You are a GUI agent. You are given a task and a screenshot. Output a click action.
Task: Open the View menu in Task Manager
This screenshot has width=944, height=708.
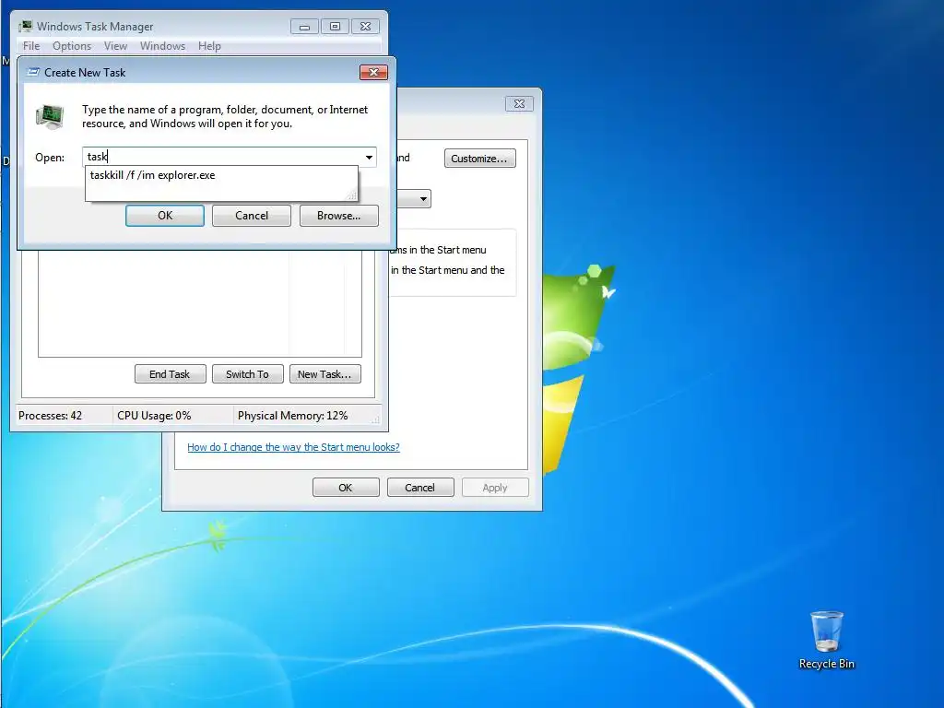[x=115, y=46]
